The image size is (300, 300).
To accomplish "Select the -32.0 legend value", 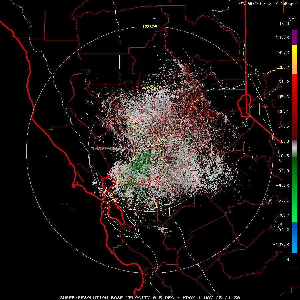I will [282, 171].
